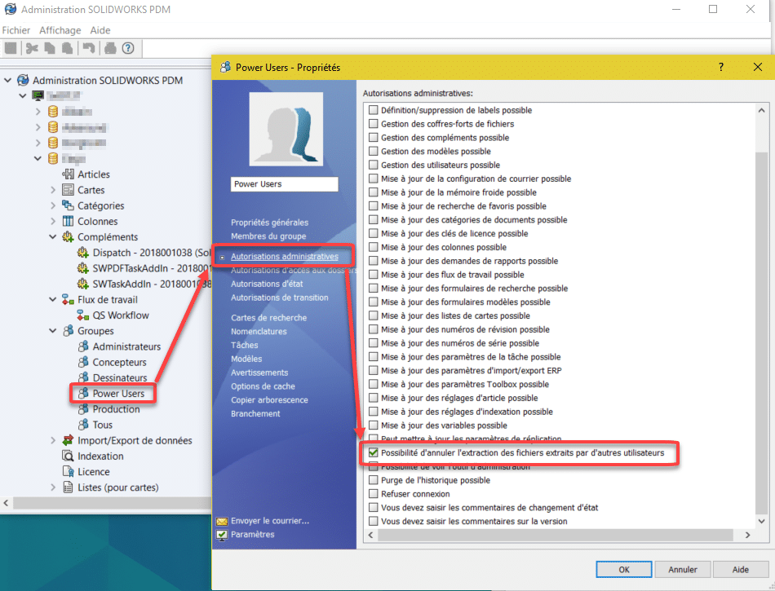Image resolution: width=775 pixels, height=591 pixels.
Task: Click the paste icon in toolbar
Action: pyautogui.click(x=67, y=48)
